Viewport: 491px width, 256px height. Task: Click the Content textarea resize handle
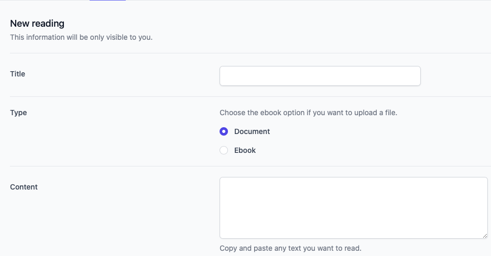[485, 236]
